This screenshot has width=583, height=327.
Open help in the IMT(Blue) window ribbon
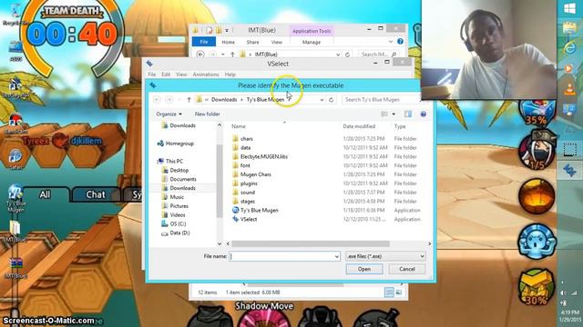point(400,42)
